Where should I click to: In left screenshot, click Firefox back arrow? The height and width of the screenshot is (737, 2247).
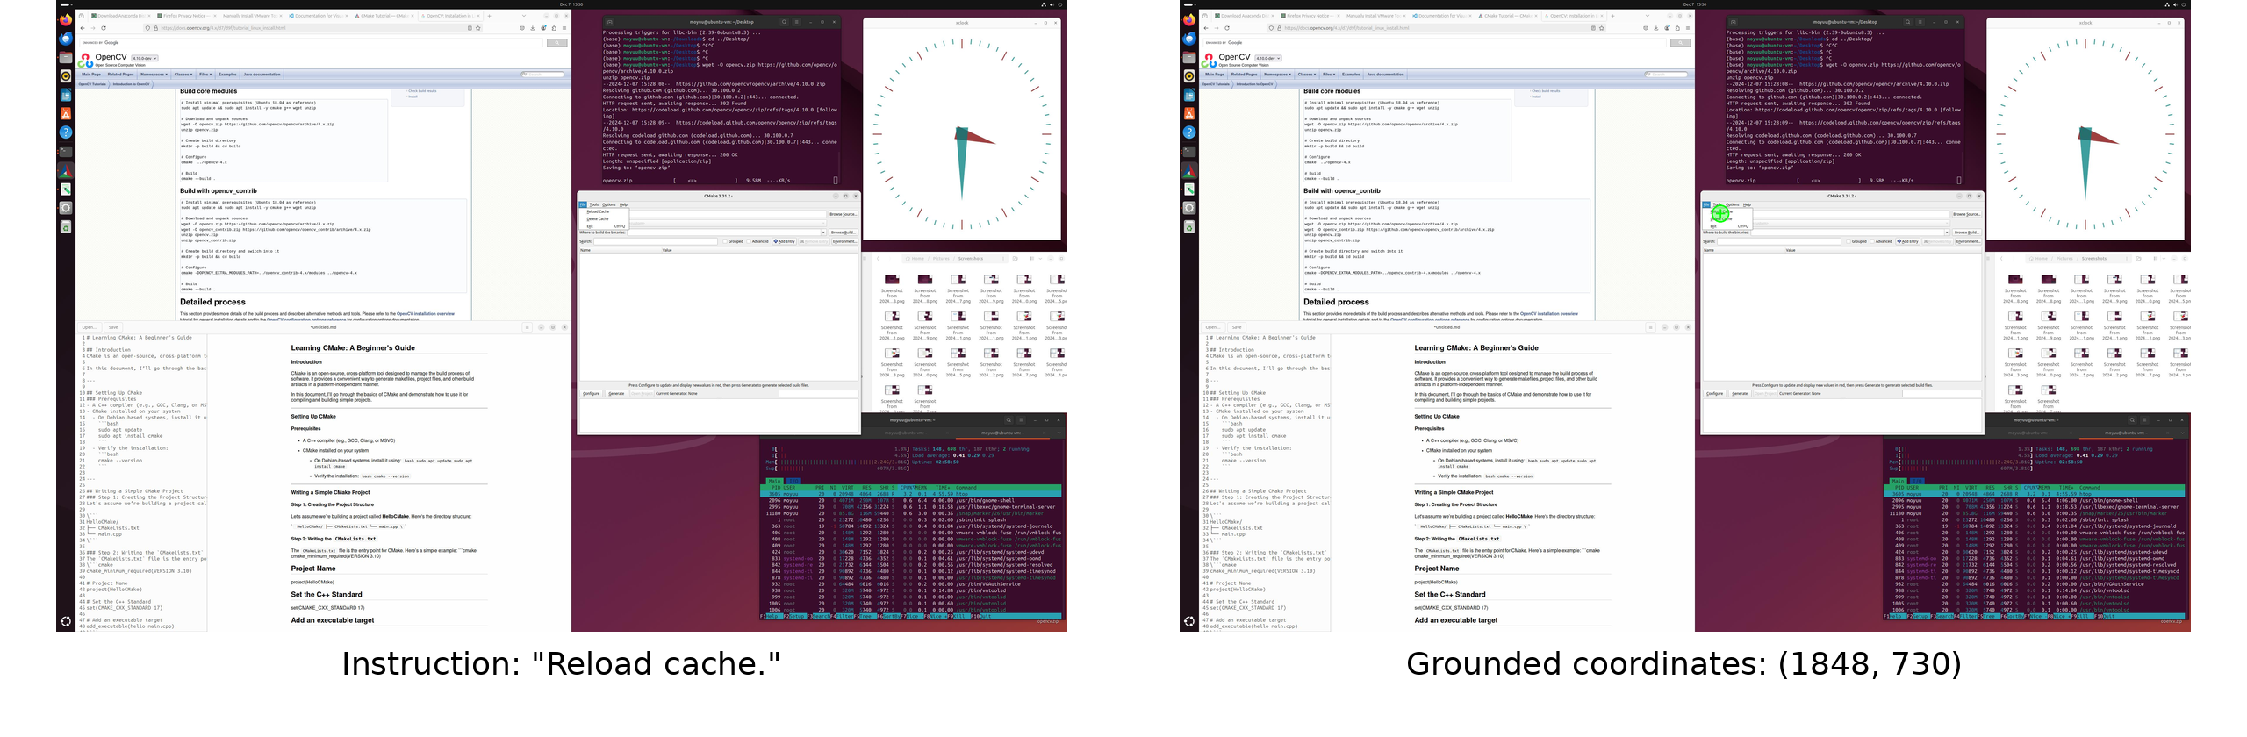83,28
